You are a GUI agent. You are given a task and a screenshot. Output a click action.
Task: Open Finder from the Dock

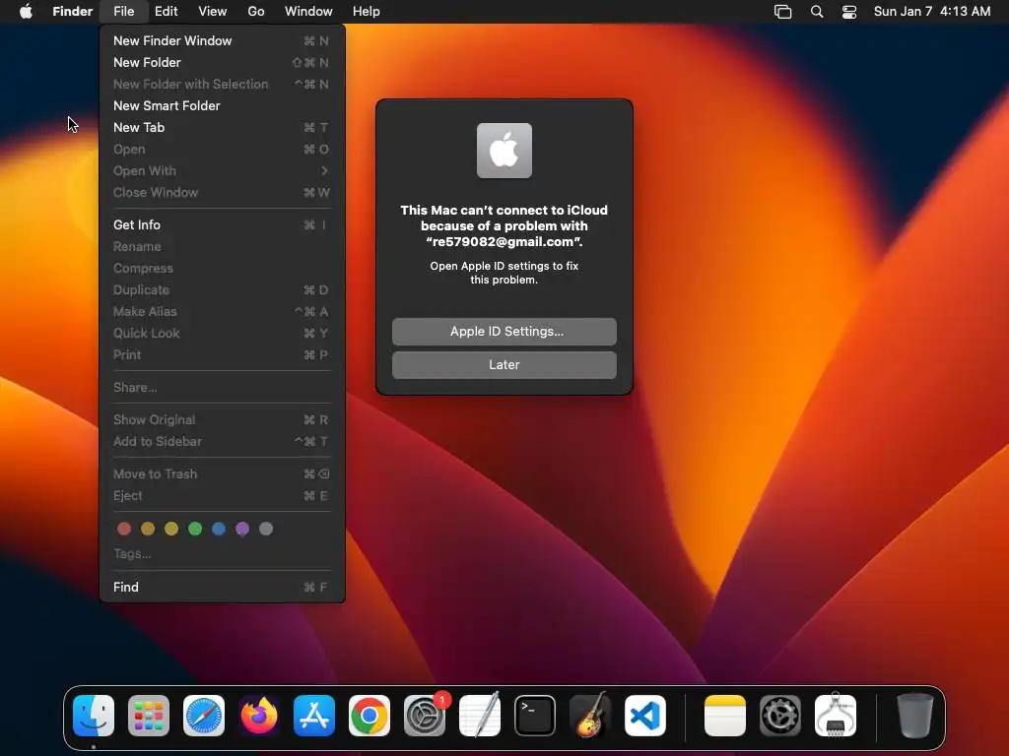(94, 715)
